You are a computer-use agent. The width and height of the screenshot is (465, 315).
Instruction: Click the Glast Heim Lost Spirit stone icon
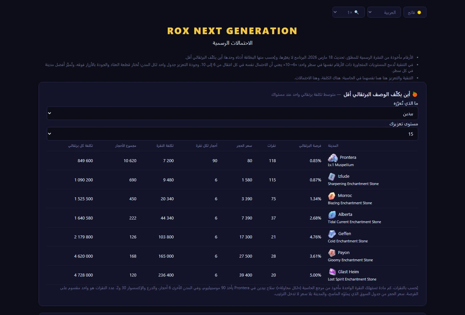click(332, 272)
